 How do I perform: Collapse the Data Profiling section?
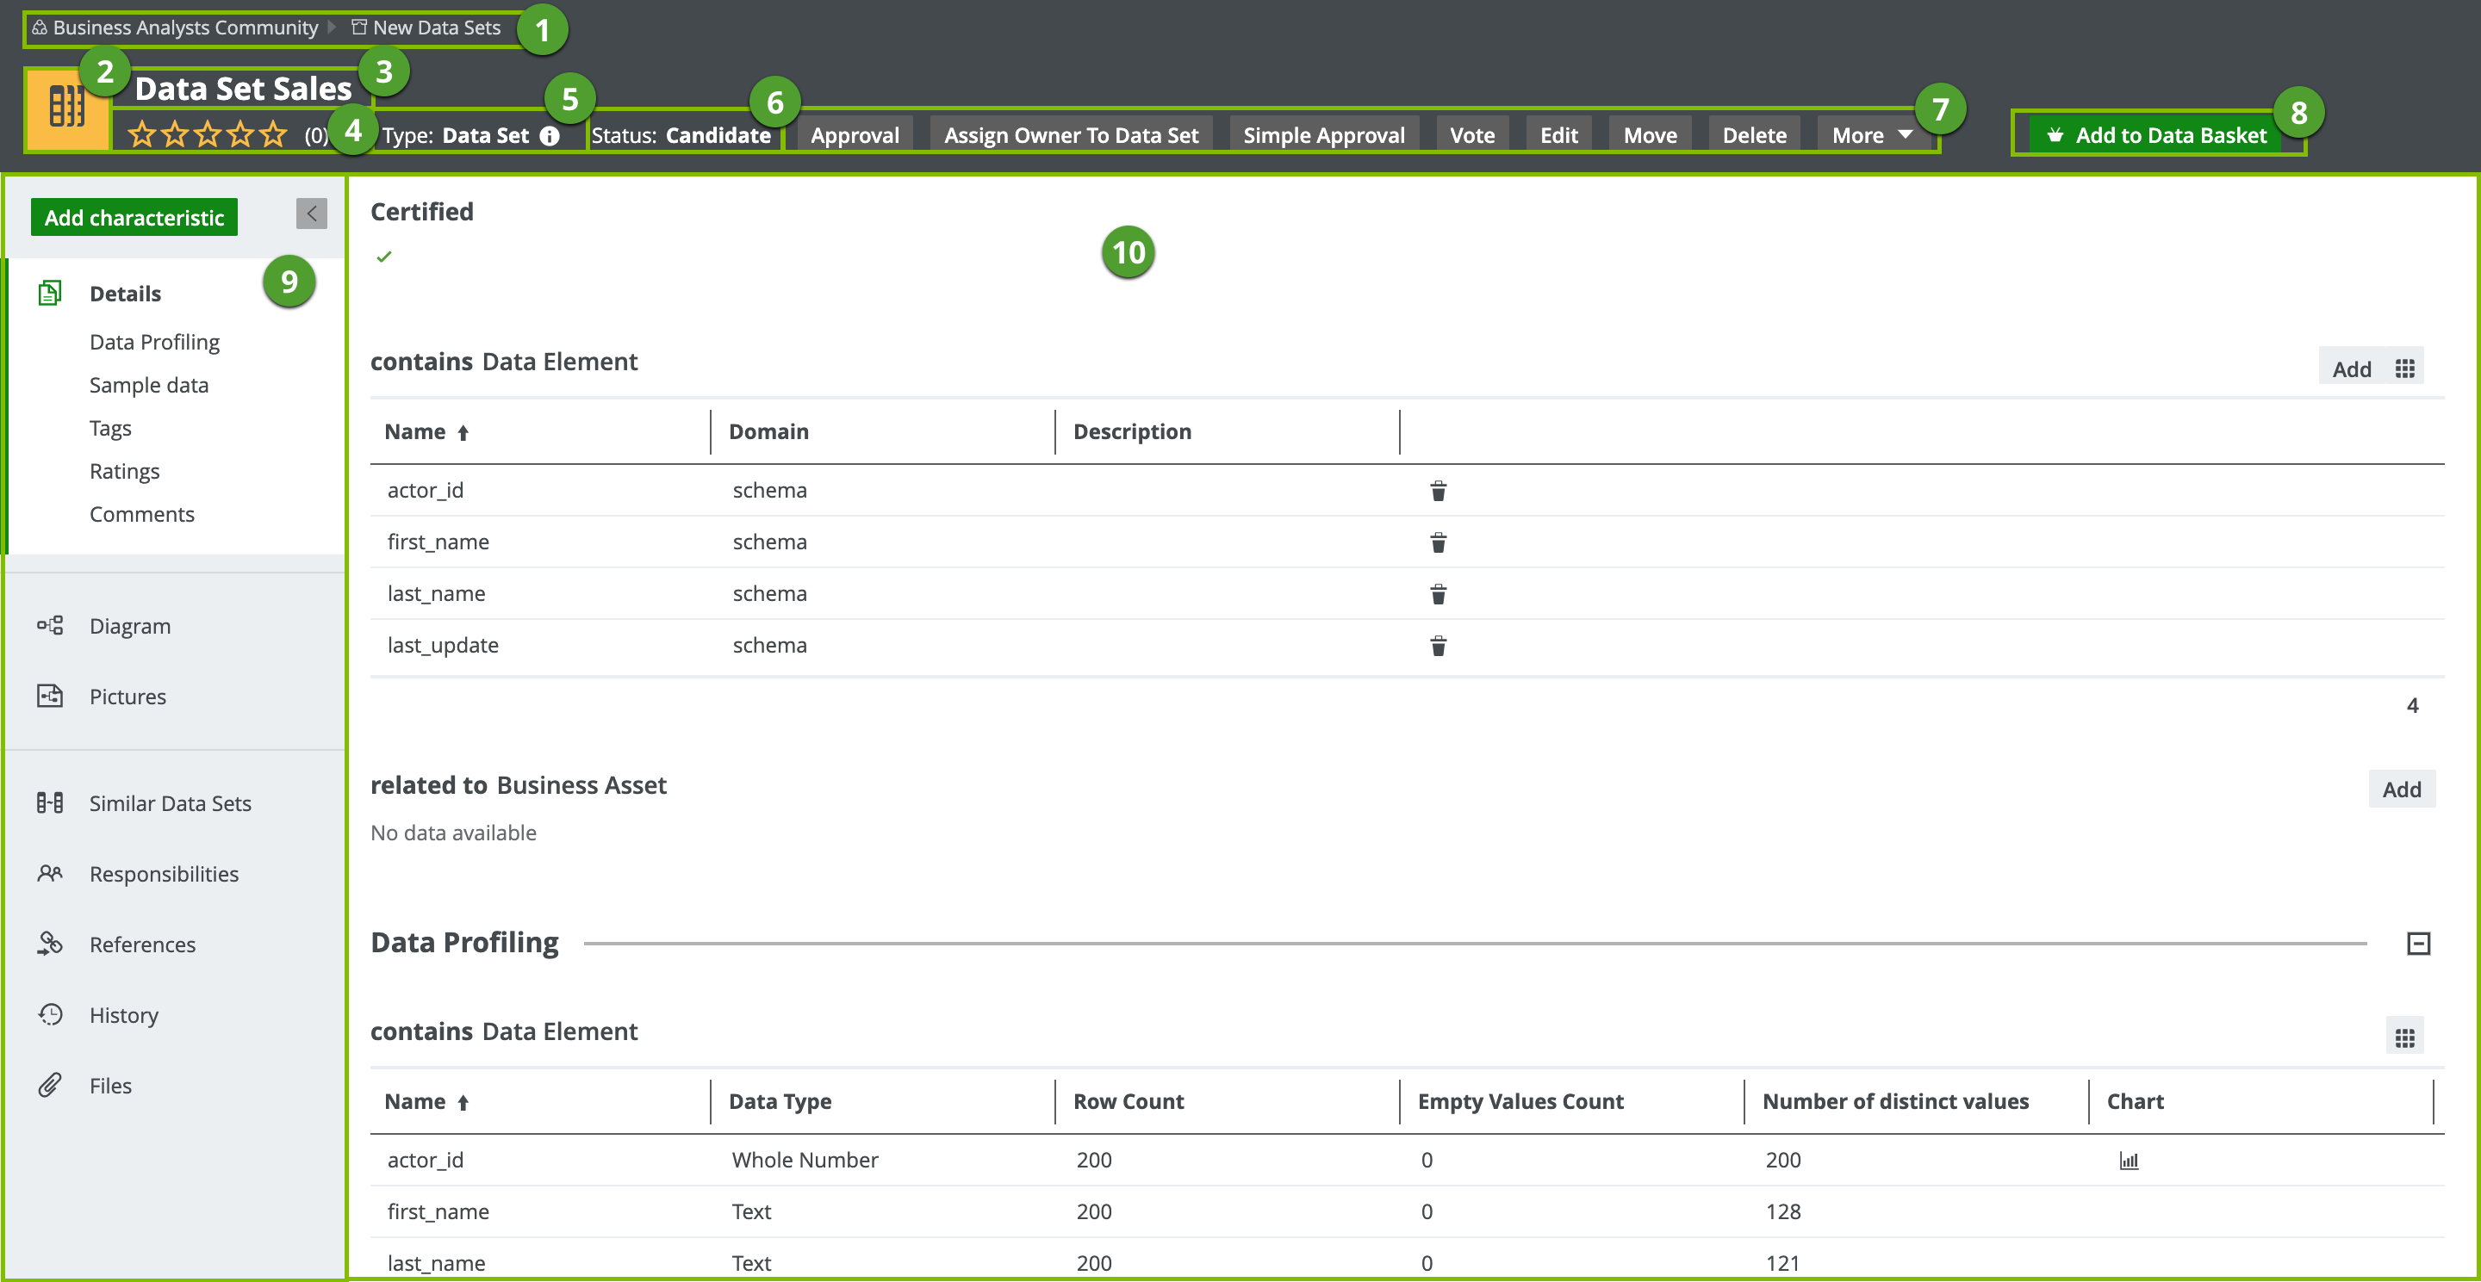pyautogui.click(x=2417, y=944)
